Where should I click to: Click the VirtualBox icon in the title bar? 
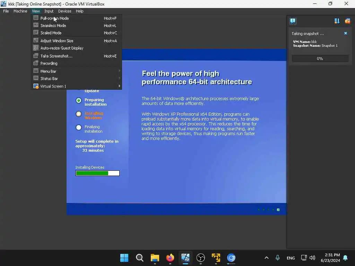3,4
